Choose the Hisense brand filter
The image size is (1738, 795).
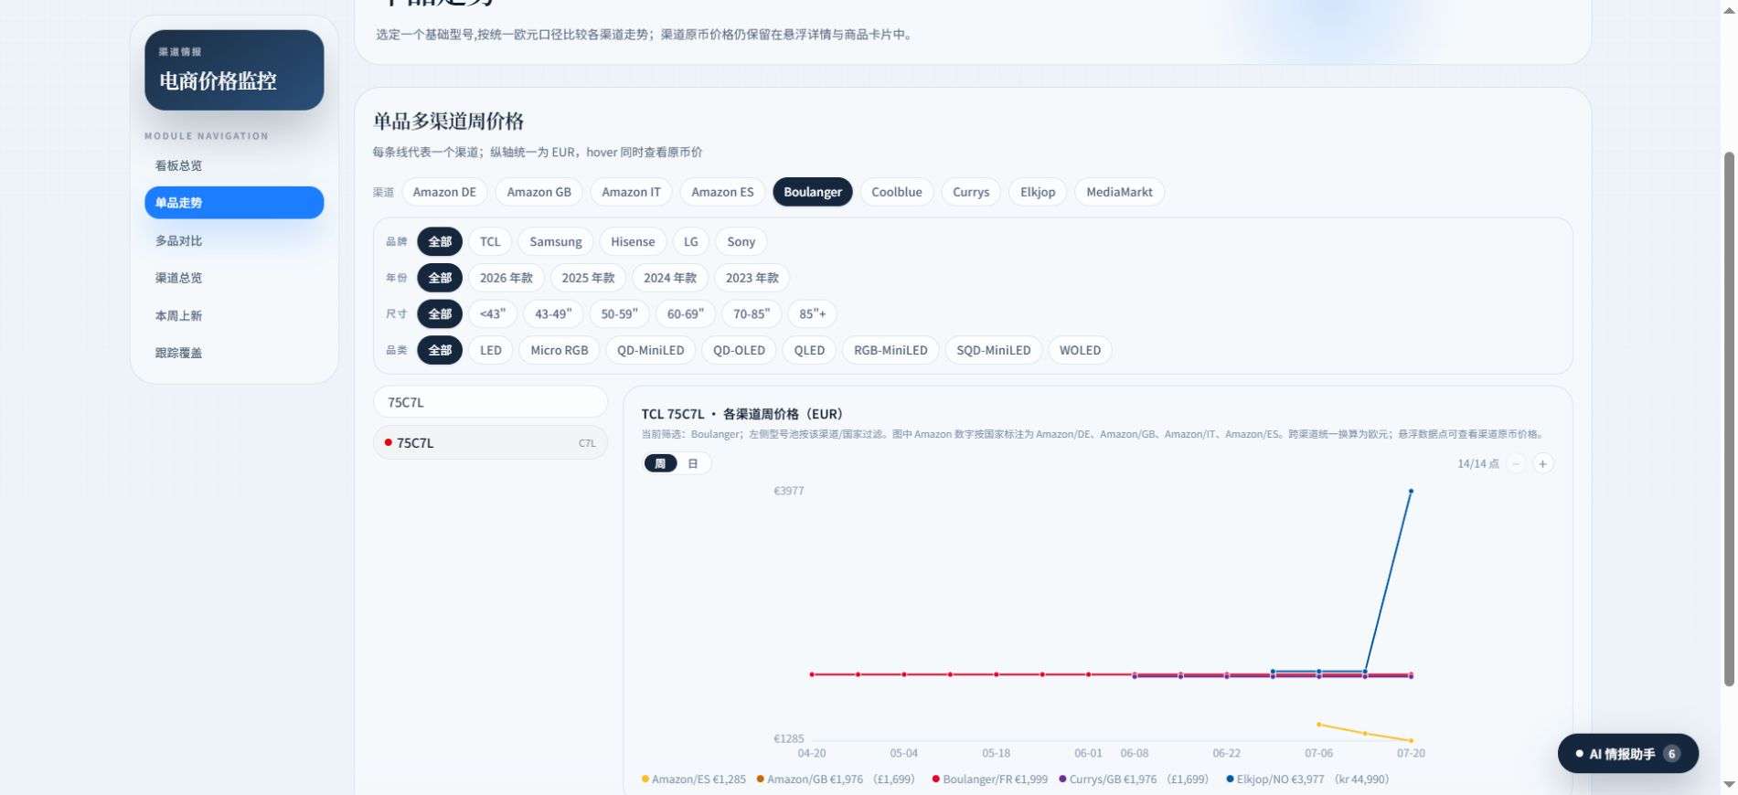pos(633,242)
